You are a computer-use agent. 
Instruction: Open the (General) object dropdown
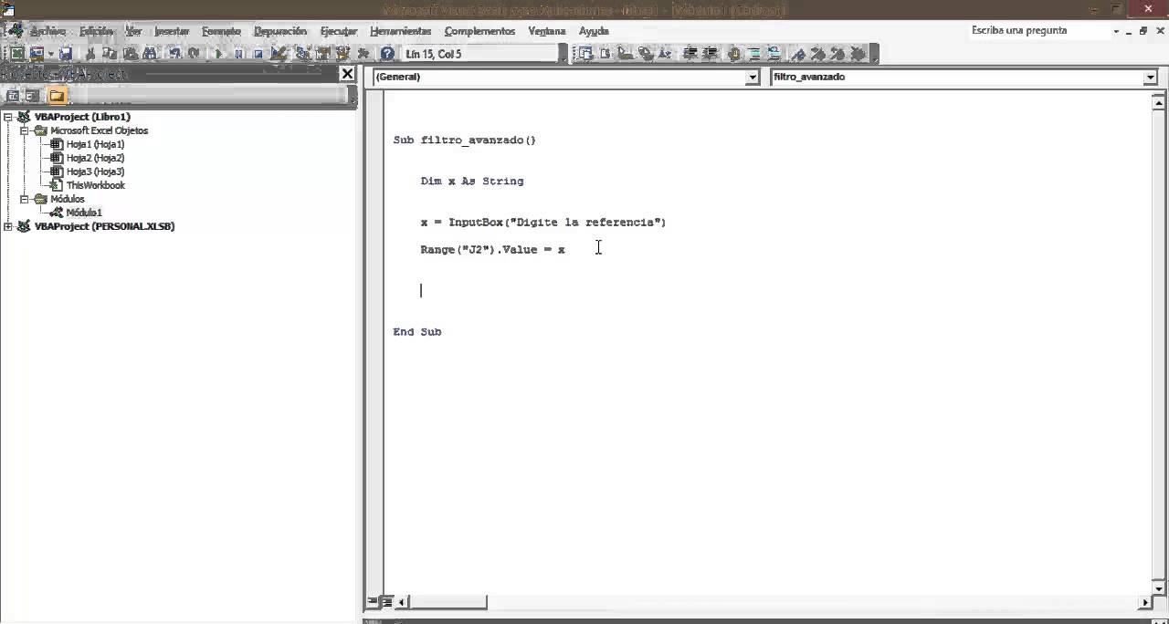753,78
